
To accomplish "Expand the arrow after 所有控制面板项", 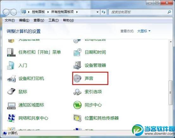I will pos(77,12).
